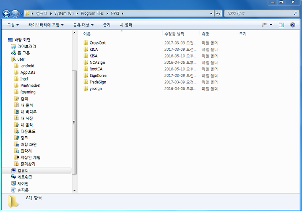The width and height of the screenshot is (302, 211).
Task: Open 홈 그룹 in the navigation pane
Action: [x=23, y=53]
